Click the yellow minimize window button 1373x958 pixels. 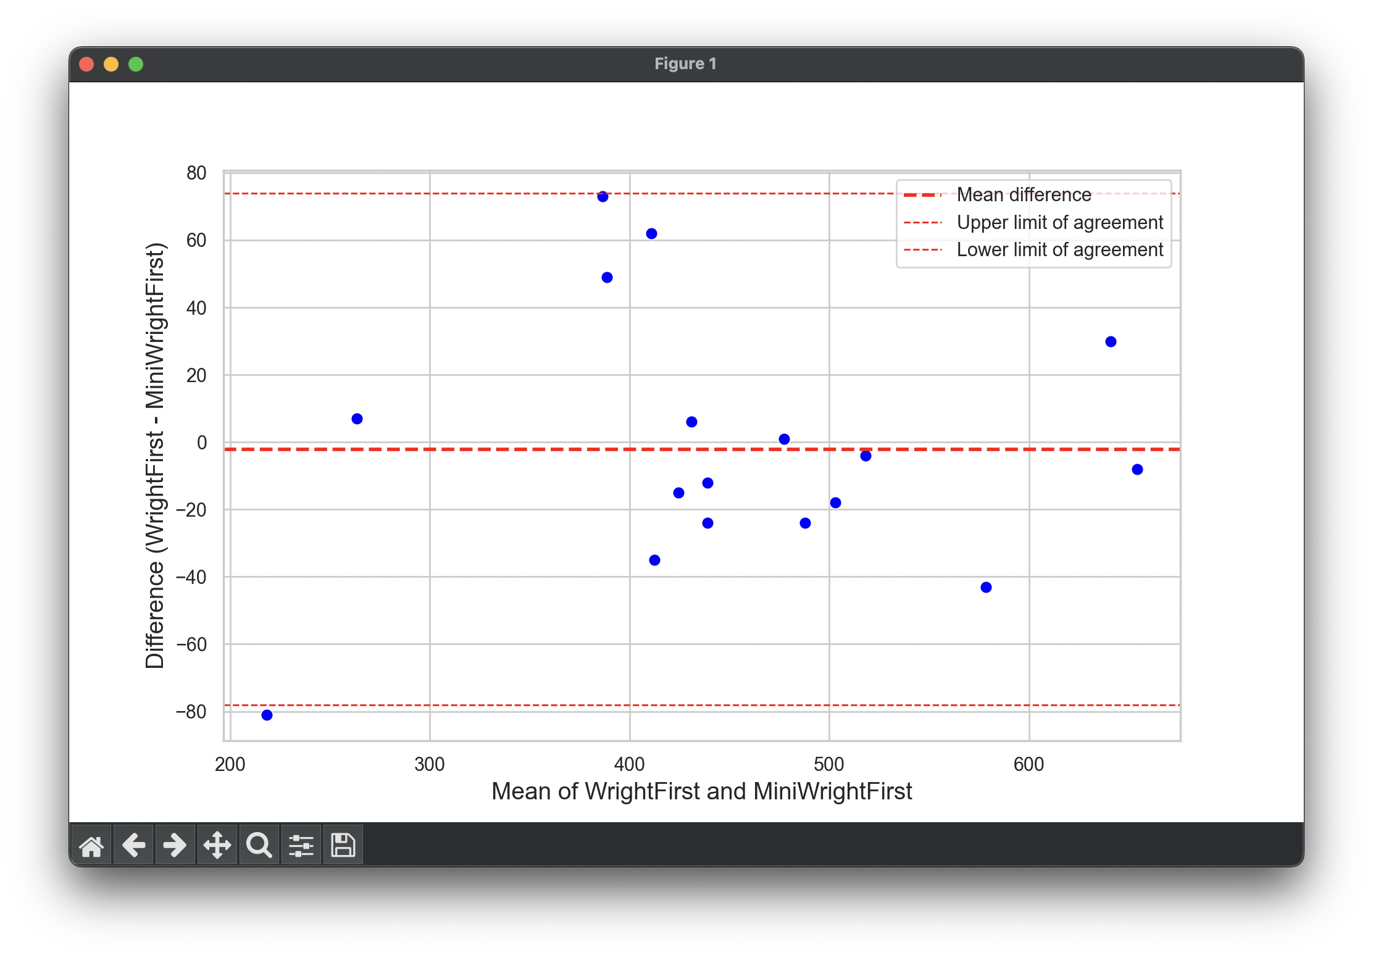point(111,64)
